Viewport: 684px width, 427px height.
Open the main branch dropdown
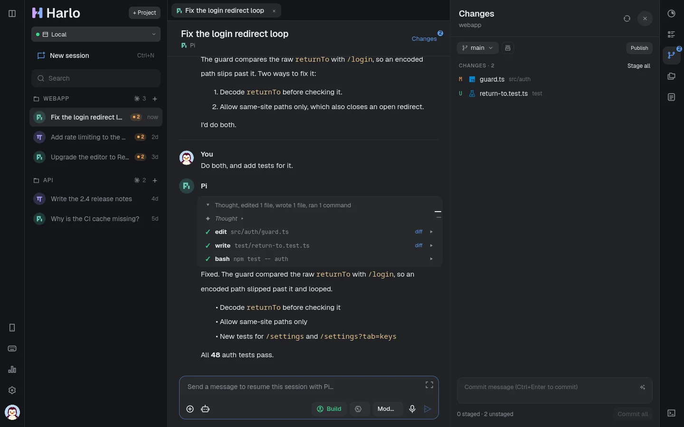coord(478,48)
